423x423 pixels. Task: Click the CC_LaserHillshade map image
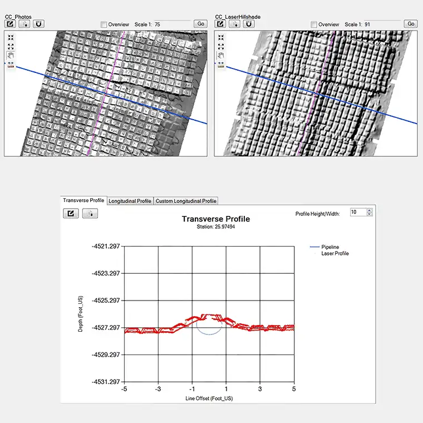point(316,94)
